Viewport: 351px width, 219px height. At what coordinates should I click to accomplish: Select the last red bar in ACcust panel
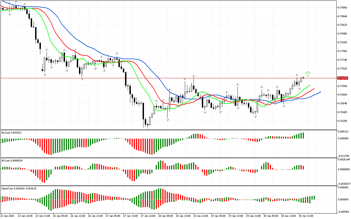point(303,168)
